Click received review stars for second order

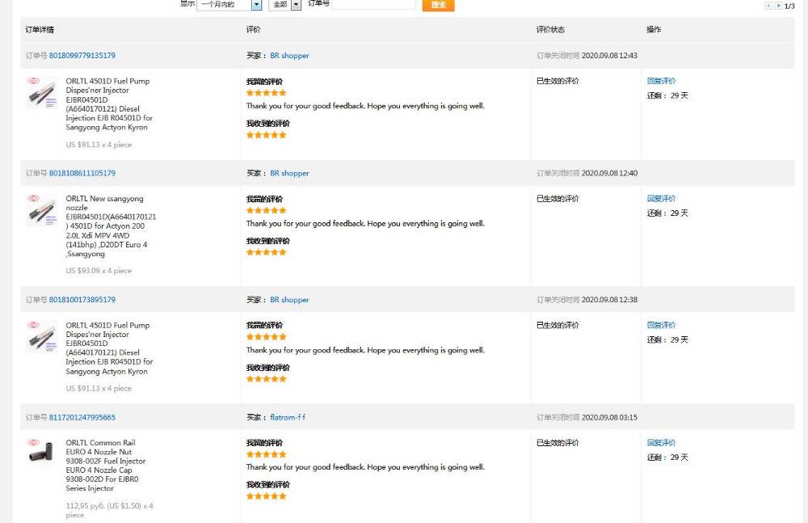266,252
